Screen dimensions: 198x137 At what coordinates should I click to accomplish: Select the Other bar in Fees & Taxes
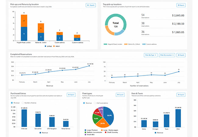tap(178, 118)
